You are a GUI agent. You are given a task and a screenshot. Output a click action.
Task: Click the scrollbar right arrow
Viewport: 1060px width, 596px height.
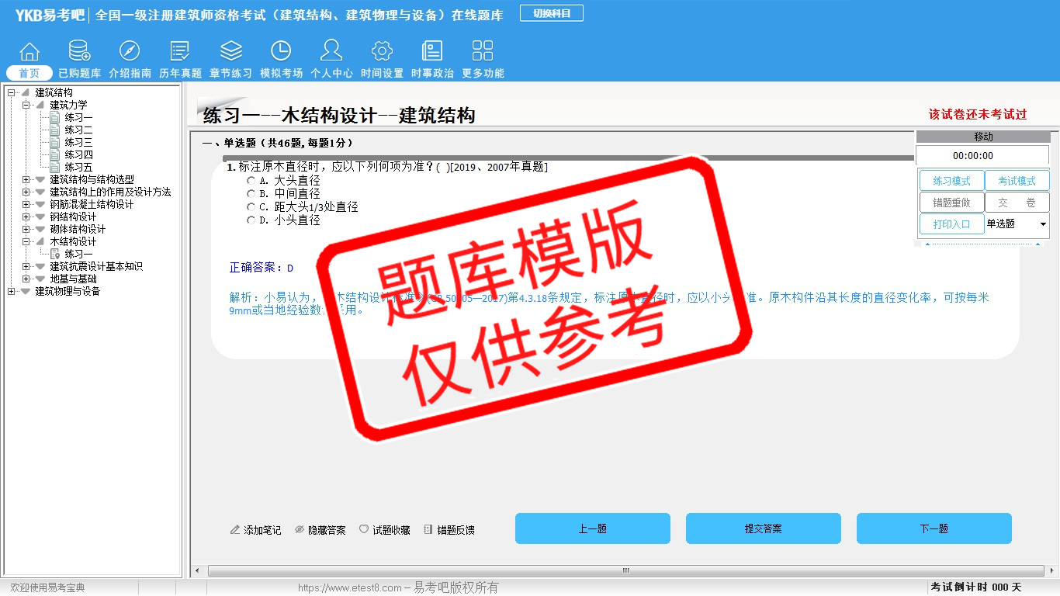click(x=1054, y=571)
